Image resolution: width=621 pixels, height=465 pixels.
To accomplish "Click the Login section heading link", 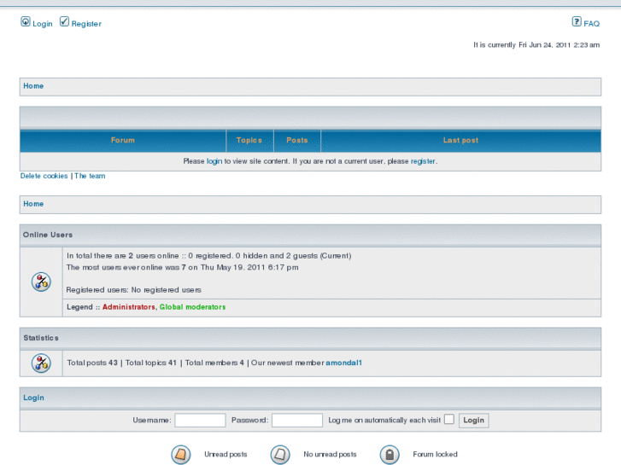I will click(33, 398).
